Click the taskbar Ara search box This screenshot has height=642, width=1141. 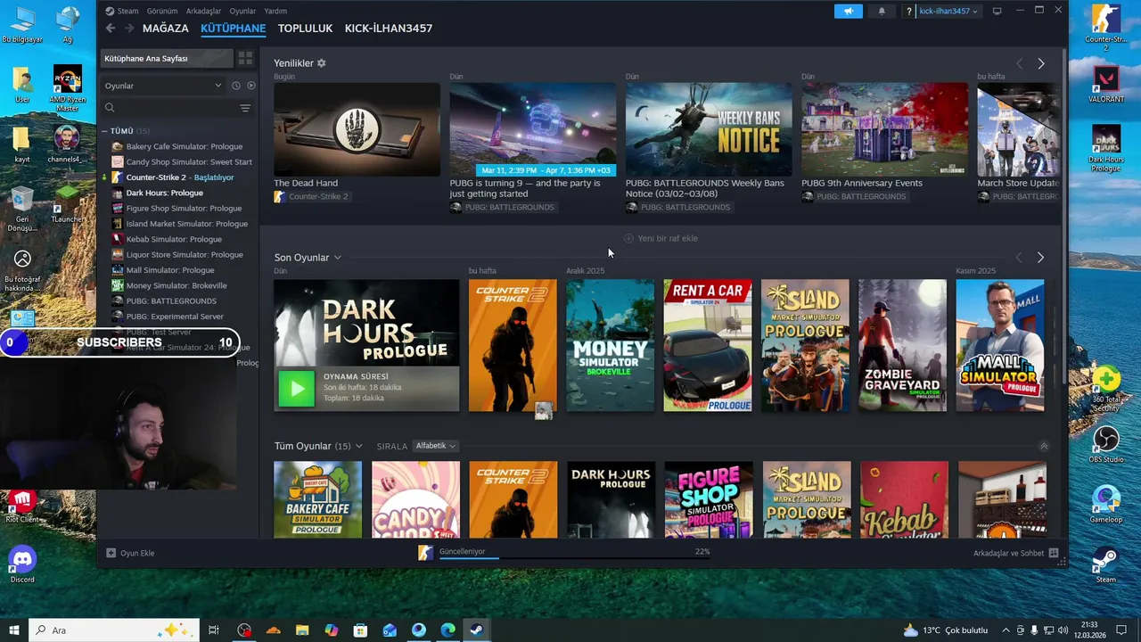click(114, 630)
